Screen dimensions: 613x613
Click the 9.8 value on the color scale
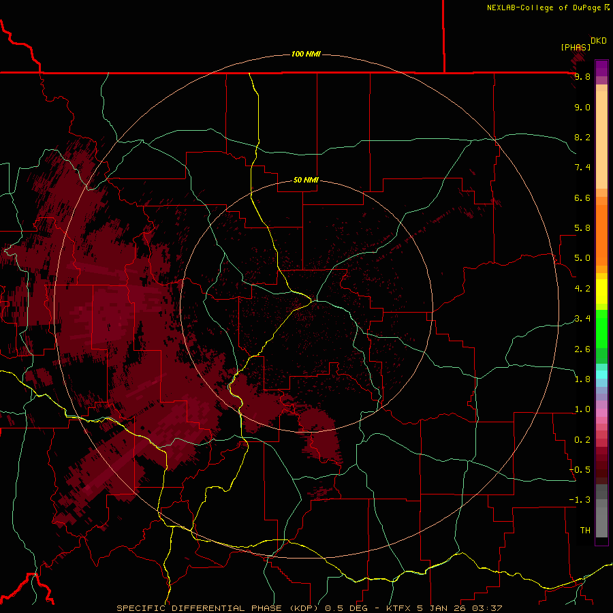582,76
